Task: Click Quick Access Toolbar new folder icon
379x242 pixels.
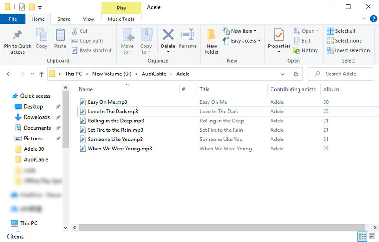Action: pyautogui.click(x=32, y=7)
